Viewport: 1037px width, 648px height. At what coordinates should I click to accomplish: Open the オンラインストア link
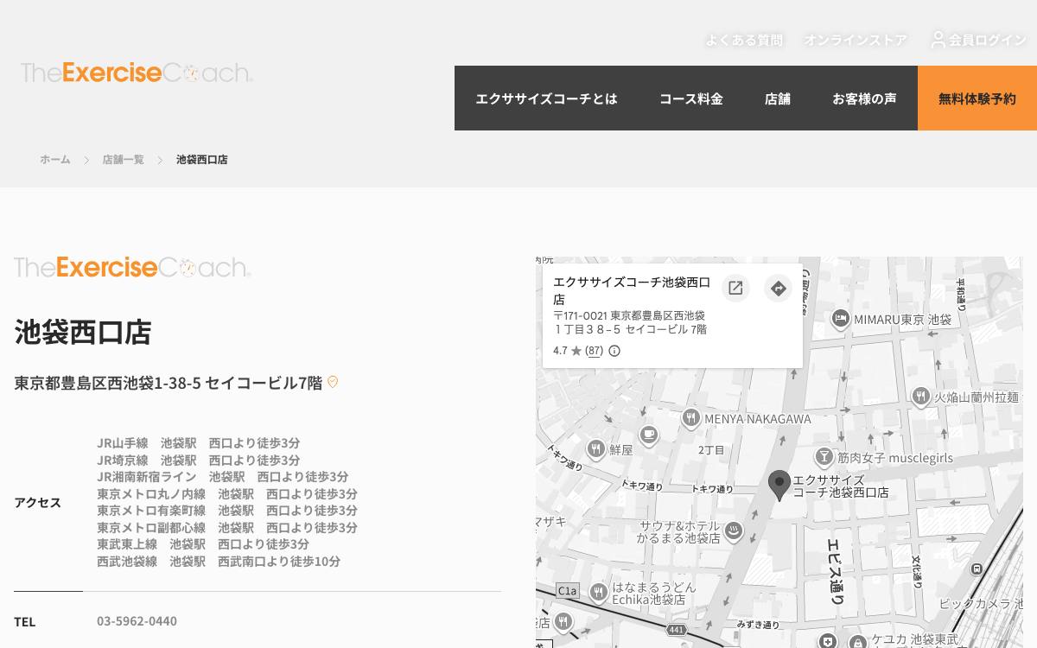click(856, 40)
